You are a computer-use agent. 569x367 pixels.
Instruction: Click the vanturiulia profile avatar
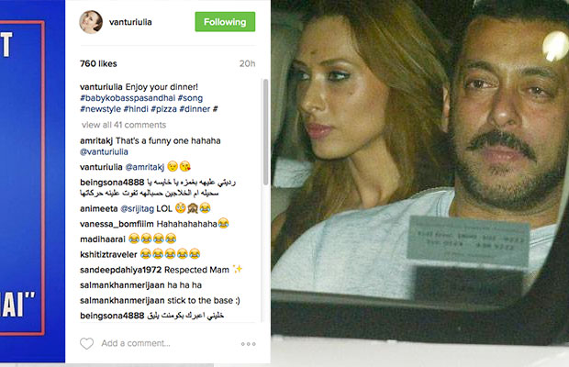(91, 22)
